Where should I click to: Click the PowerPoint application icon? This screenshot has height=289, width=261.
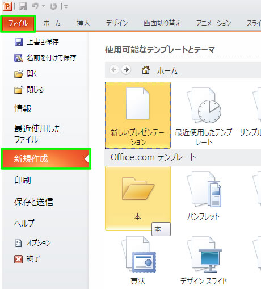tap(7, 6)
